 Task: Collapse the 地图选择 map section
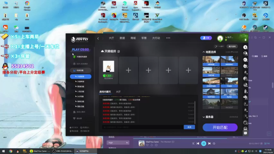click(204, 52)
